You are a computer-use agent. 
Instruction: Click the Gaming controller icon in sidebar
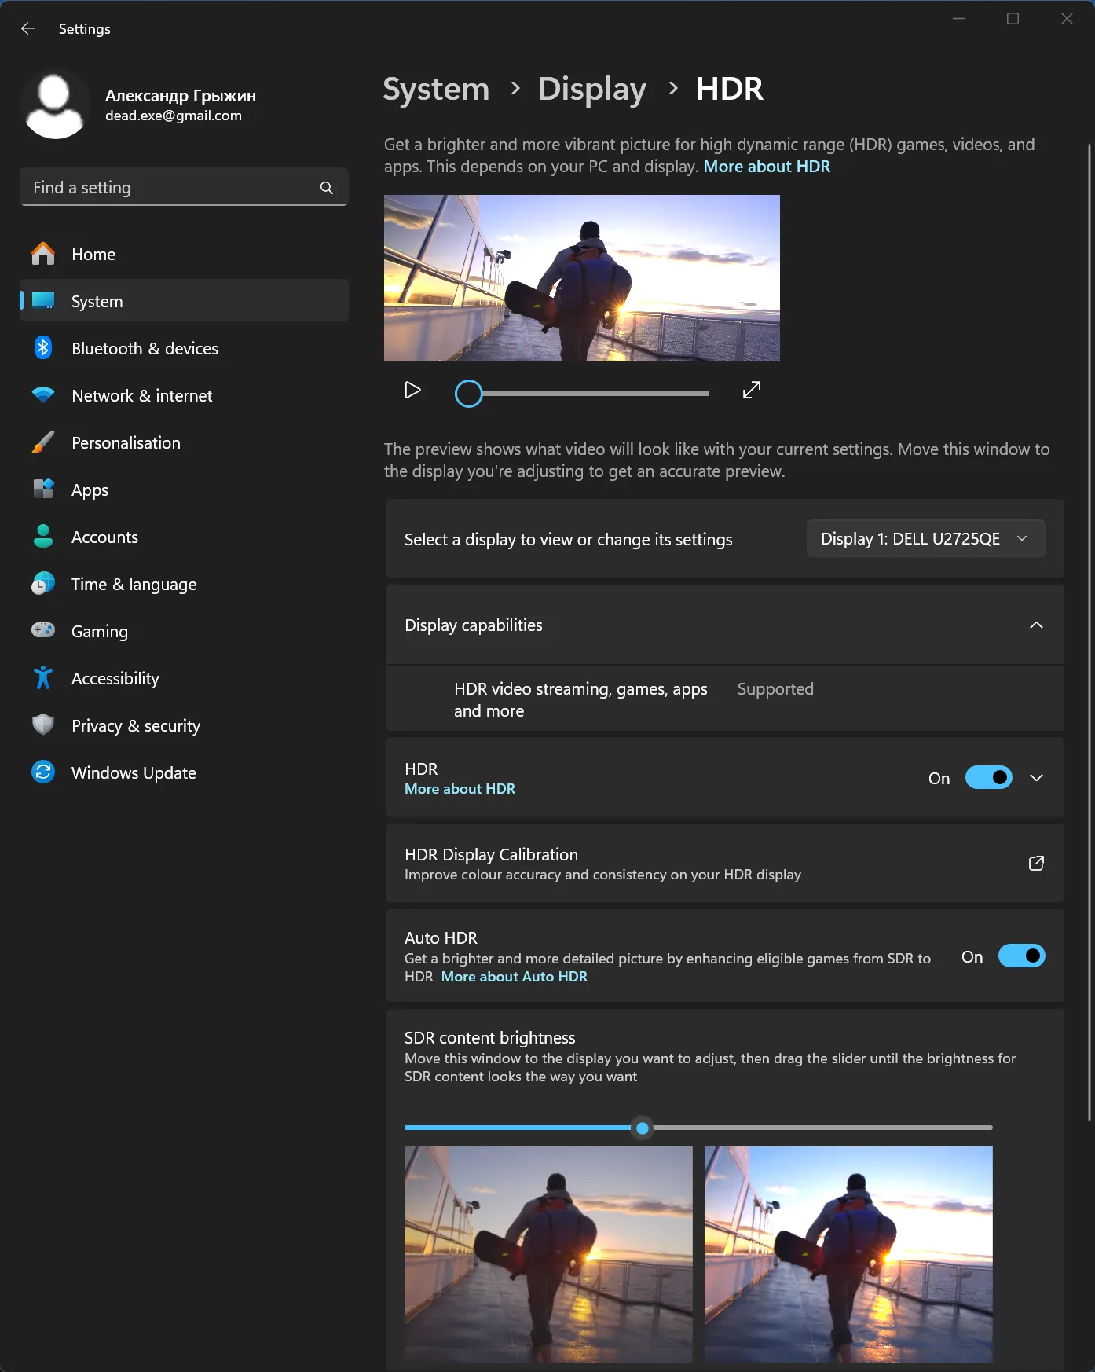43,630
